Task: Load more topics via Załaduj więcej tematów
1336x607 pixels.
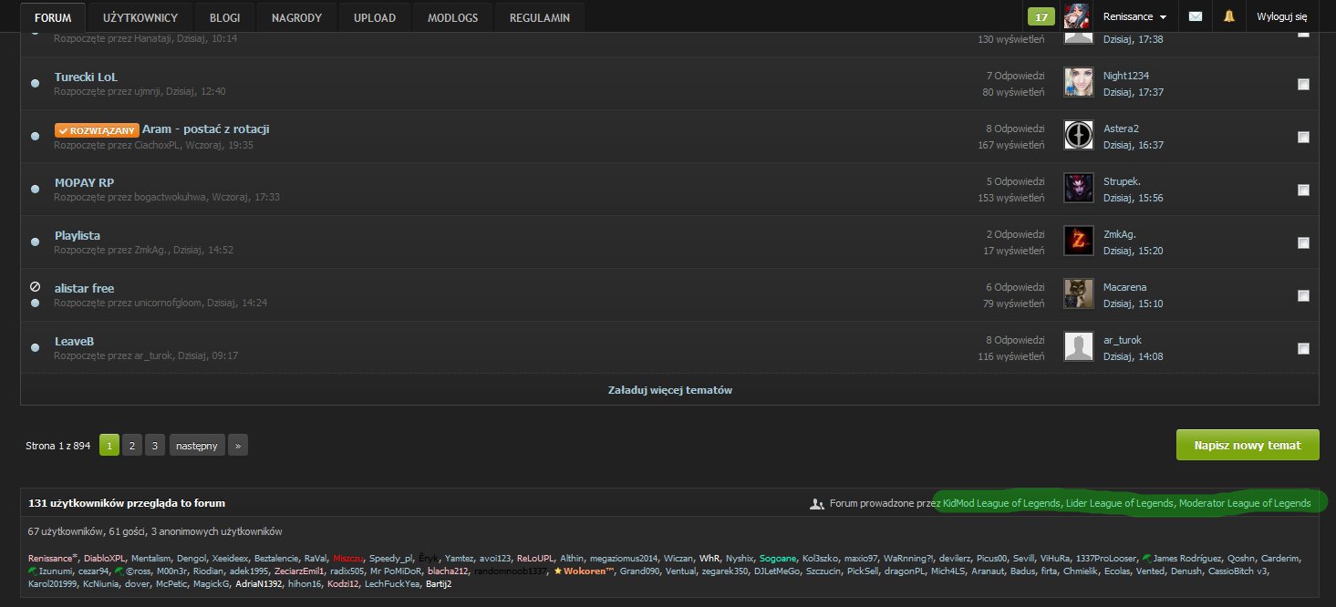Action: point(669,389)
